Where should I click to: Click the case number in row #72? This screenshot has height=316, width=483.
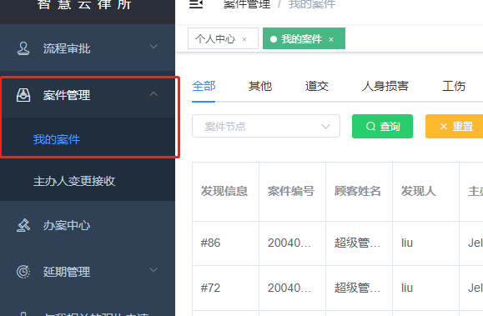pos(289,288)
